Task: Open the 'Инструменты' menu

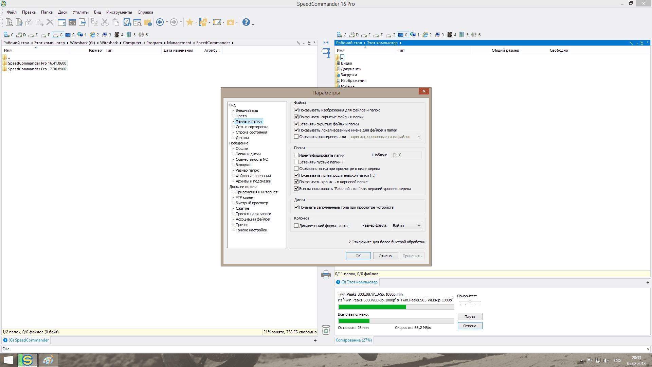Action: click(x=119, y=12)
